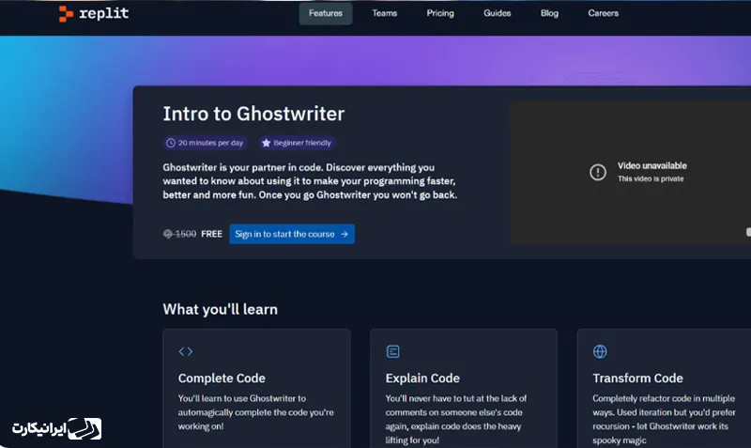Open the Careers page
The height and width of the screenshot is (448, 751).
pos(603,13)
